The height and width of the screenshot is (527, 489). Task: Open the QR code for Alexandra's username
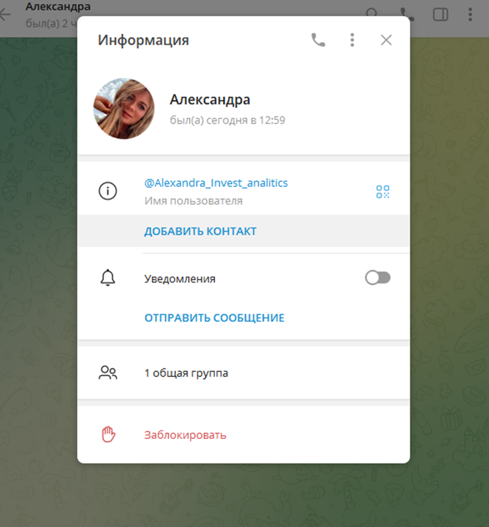click(382, 191)
